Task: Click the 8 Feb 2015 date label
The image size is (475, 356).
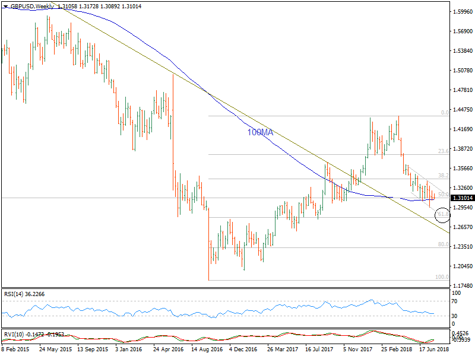Action: [x=15, y=349]
